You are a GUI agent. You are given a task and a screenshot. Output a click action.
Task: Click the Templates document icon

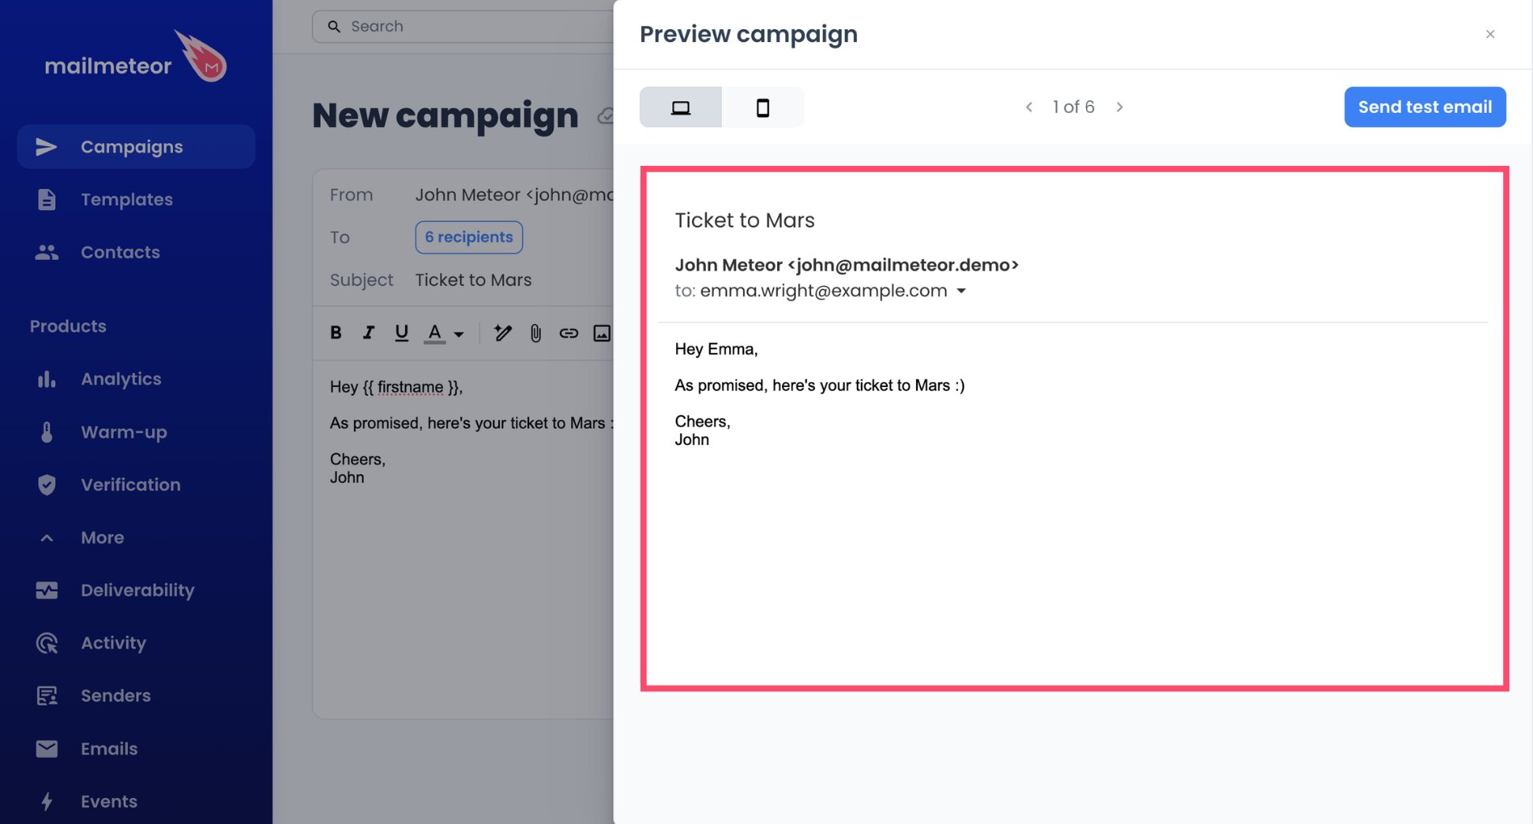[x=47, y=200]
